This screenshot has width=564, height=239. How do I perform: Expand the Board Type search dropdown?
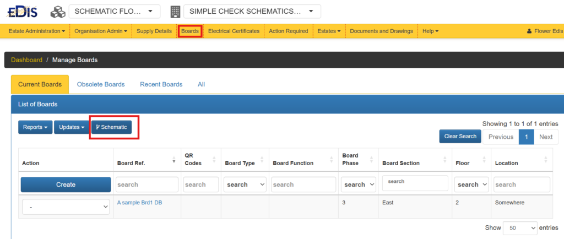[x=245, y=184]
